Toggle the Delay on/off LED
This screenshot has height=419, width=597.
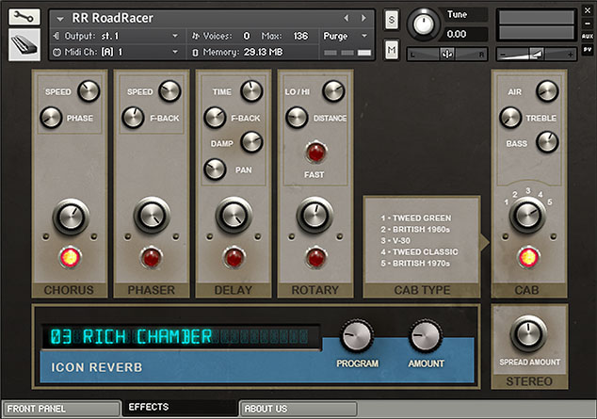(234, 257)
